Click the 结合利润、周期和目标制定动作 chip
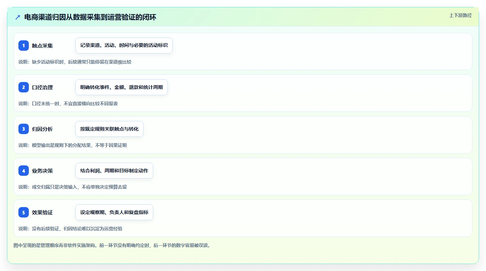The width and height of the screenshot is (486, 271). tap(114, 171)
